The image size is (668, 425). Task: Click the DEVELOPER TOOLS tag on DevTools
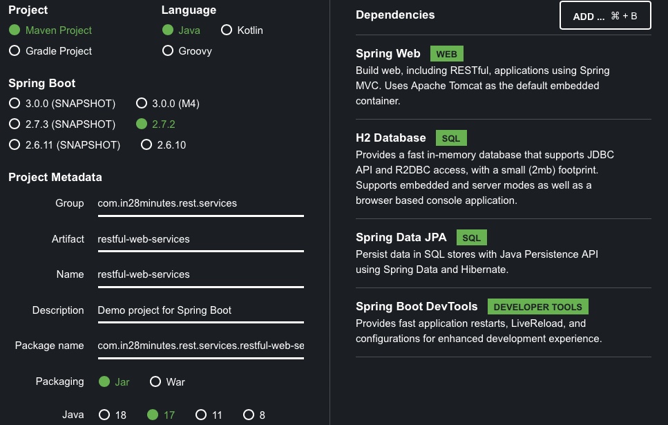tap(537, 307)
